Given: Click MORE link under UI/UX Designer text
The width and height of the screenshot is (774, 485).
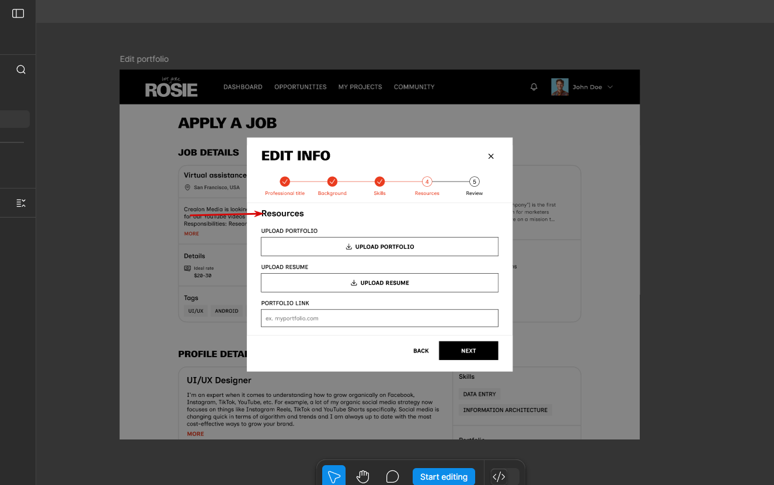Looking at the screenshot, I should pyautogui.click(x=196, y=434).
